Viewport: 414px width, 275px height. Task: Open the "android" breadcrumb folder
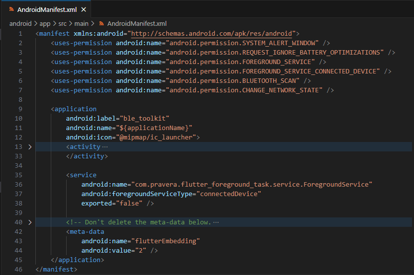(20, 23)
